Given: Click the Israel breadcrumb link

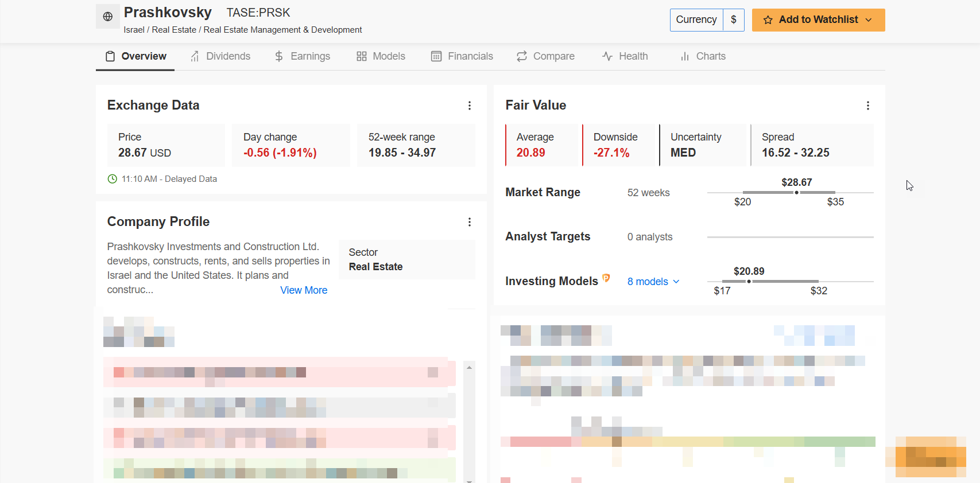Looking at the screenshot, I should [x=134, y=30].
